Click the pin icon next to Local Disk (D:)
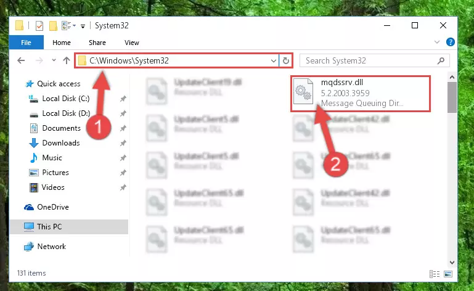Screen dimensions: 474x291 pyautogui.click(x=123, y=113)
